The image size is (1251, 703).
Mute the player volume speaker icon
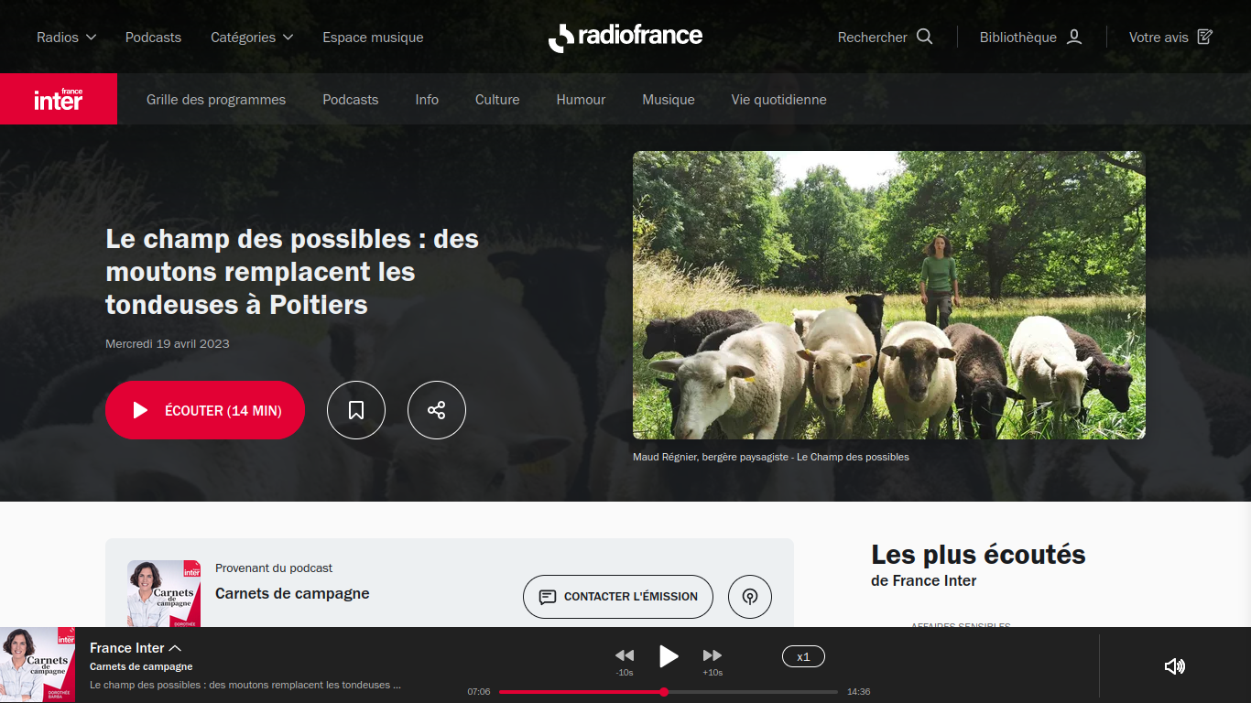[1174, 666]
